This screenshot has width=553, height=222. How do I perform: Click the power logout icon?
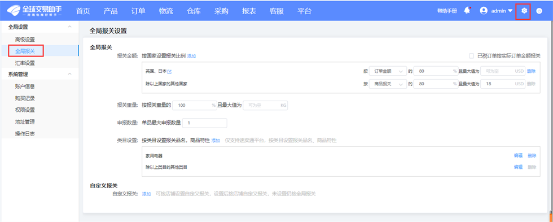[539, 11]
